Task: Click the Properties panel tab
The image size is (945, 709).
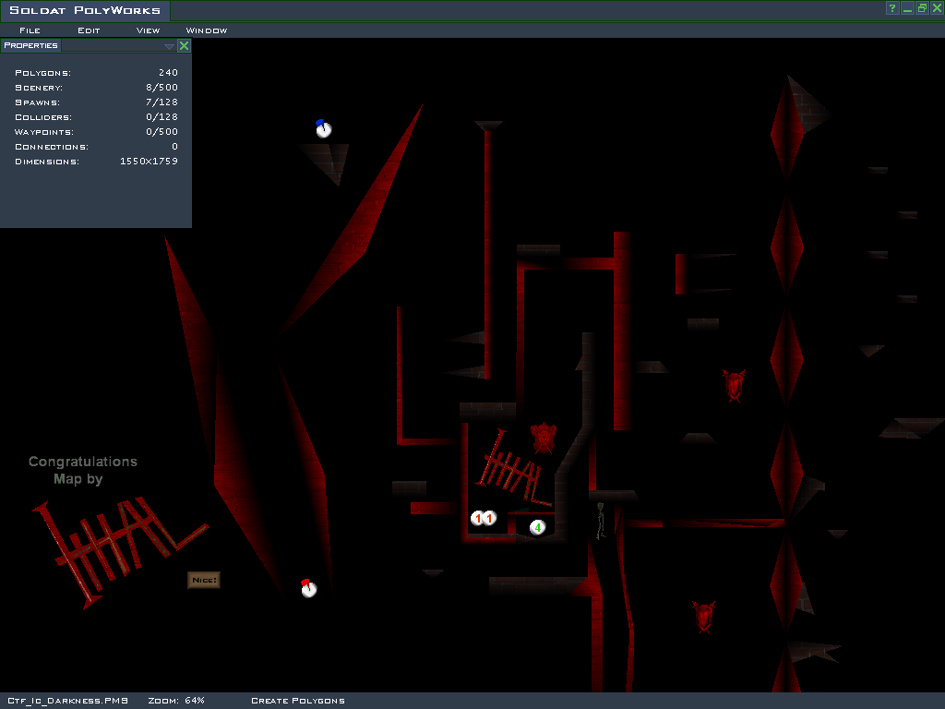Action: coord(30,45)
